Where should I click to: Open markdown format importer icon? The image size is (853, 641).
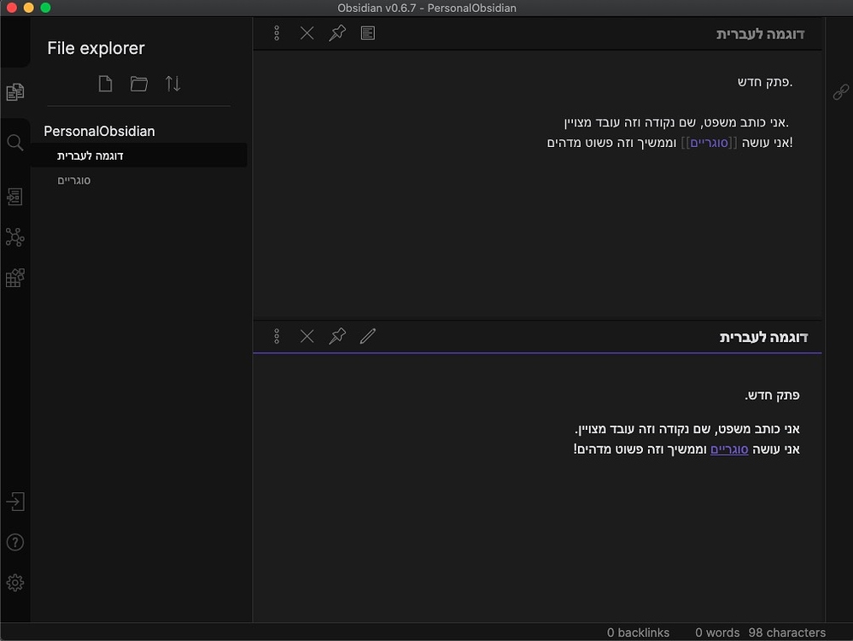(x=15, y=278)
